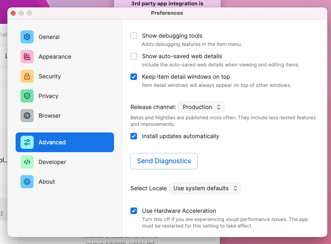Click the Advanced sliders icon
Viewport: 331px width, 244px height.
pyautogui.click(x=27, y=142)
